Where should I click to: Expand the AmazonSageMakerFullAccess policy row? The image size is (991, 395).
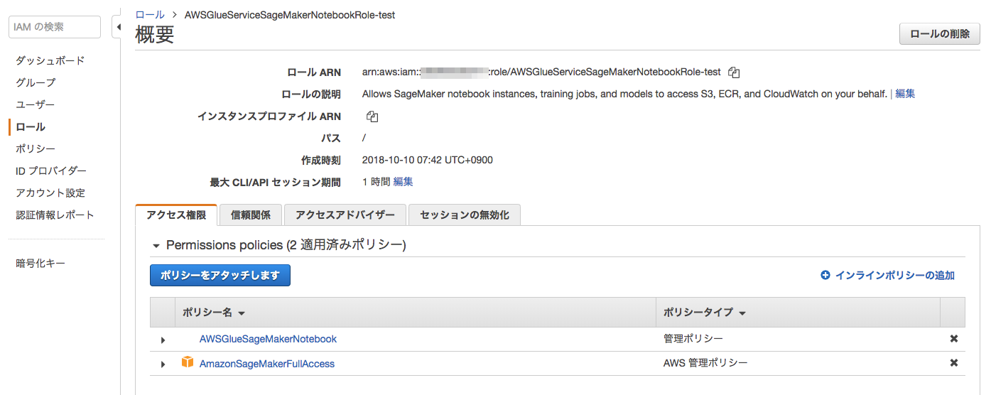(x=163, y=364)
